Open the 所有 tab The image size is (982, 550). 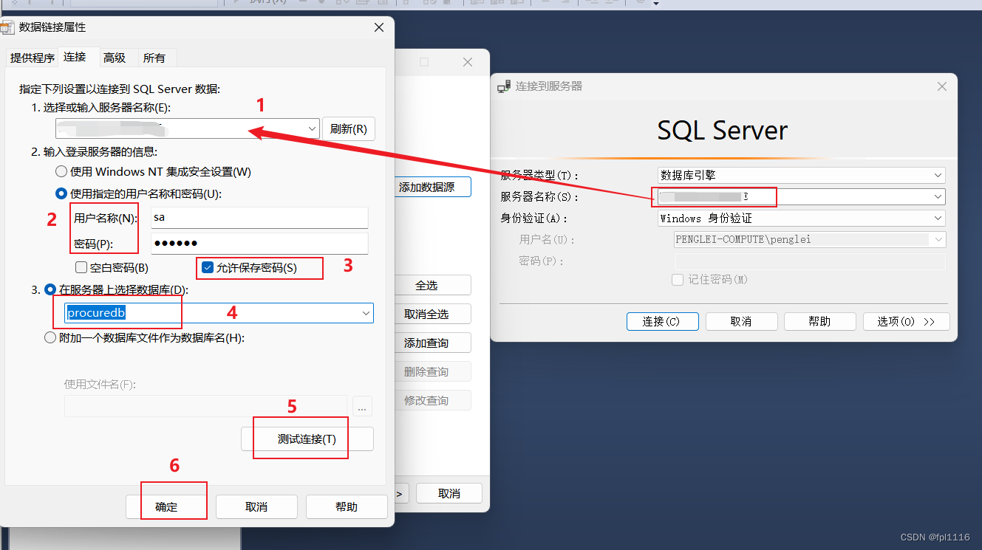click(x=154, y=58)
